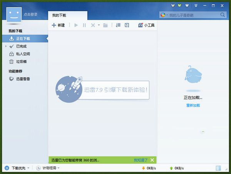Image resolution: width=231 pixels, height=174 pixels.
Task: Open the 私人空间 private space item
Action: 23,54
